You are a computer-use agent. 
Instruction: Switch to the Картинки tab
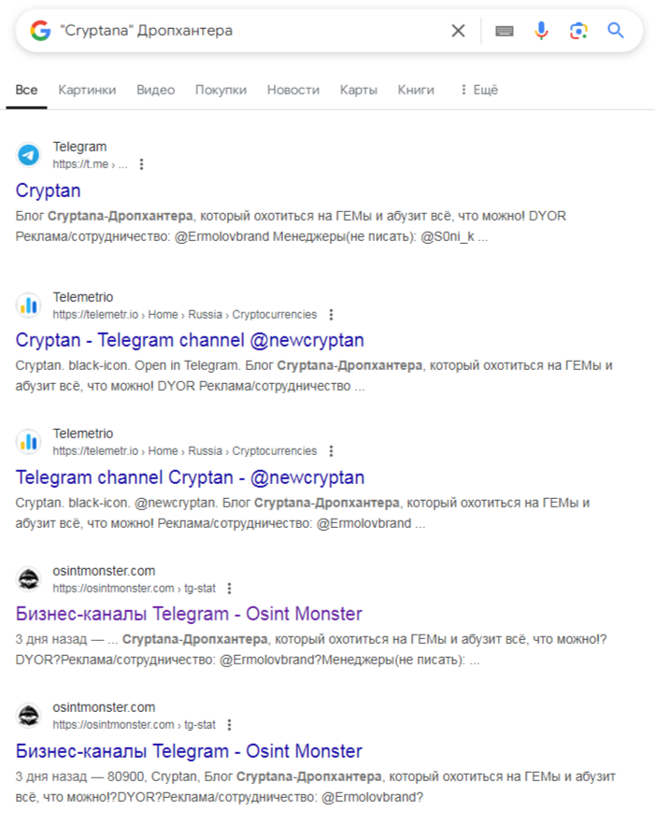[x=87, y=90]
